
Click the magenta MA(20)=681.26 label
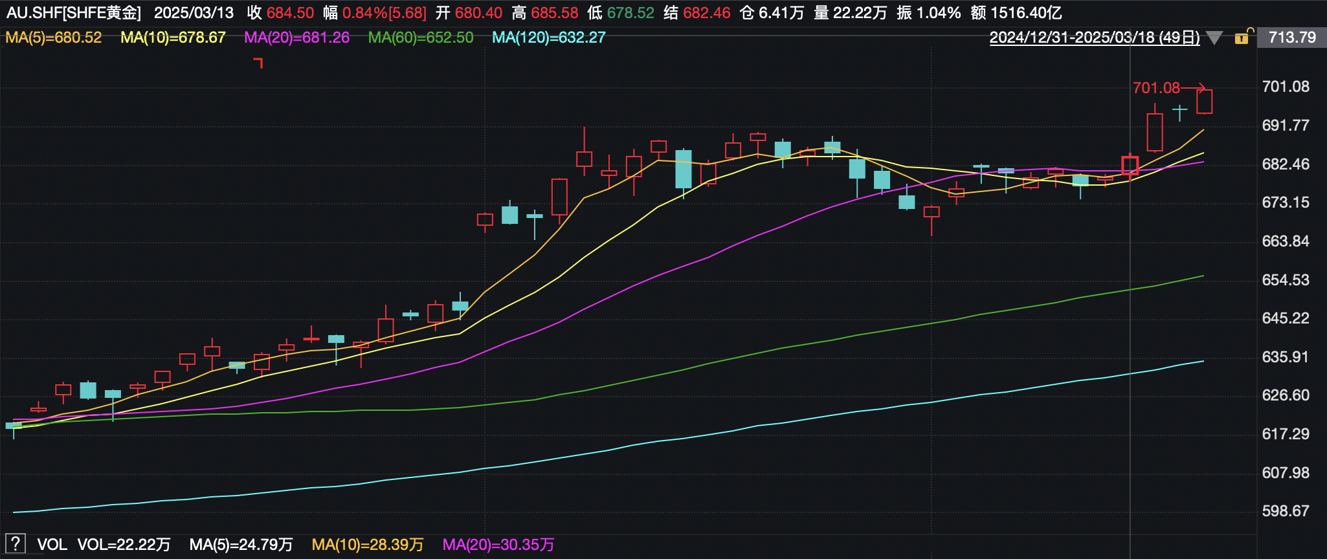(x=296, y=38)
